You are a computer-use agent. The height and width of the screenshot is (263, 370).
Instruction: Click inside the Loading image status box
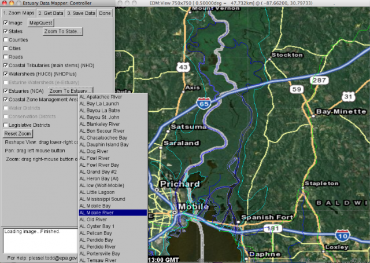click(38, 240)
